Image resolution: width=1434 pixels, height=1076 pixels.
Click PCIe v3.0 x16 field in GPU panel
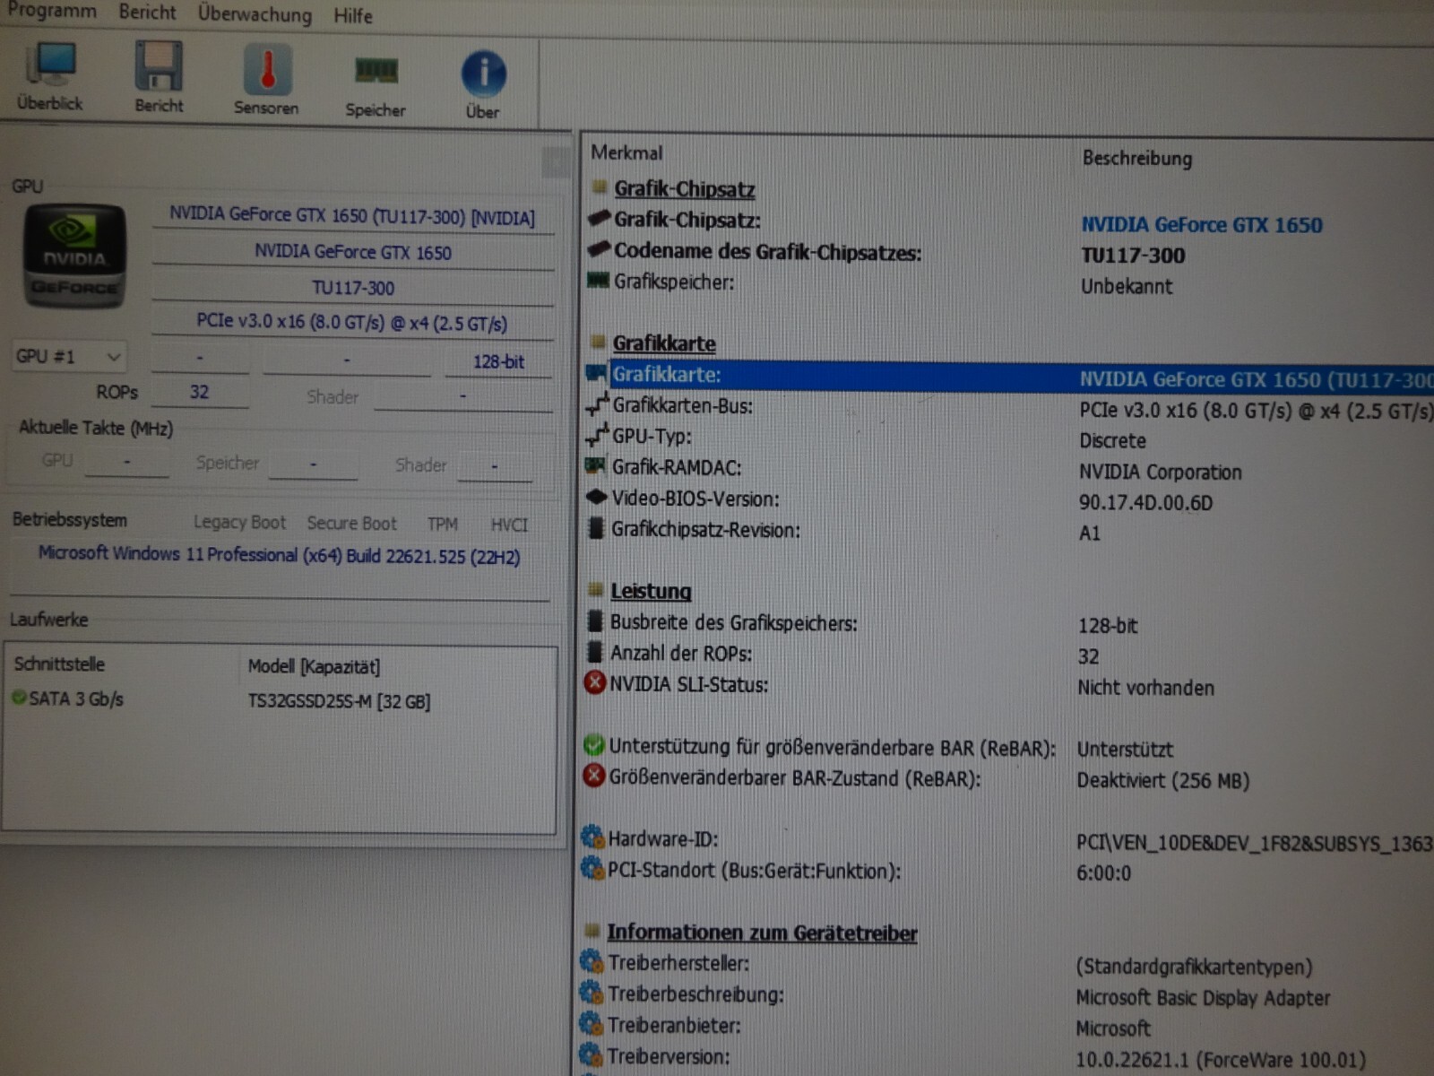[352, 323]
